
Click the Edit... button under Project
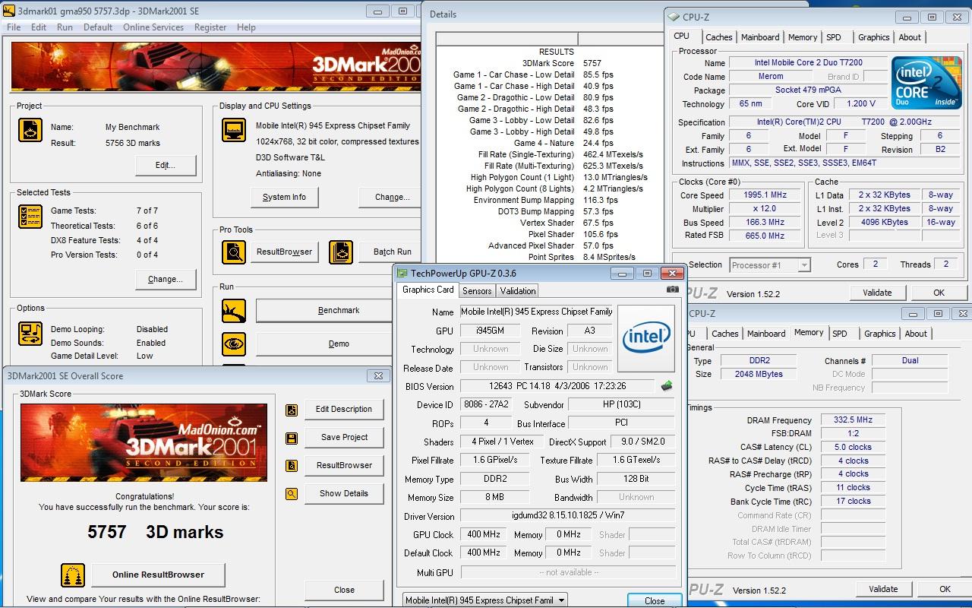tap(166, 166)
